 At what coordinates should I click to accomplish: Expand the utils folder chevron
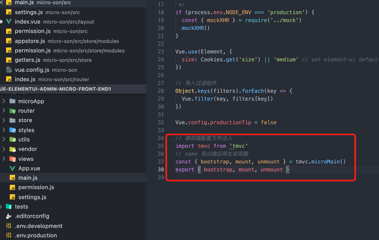[x=4, y=139]
